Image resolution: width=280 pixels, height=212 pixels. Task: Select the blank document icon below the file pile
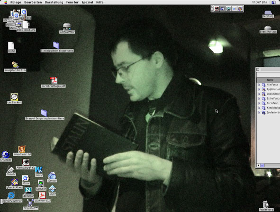coord(11,46)
